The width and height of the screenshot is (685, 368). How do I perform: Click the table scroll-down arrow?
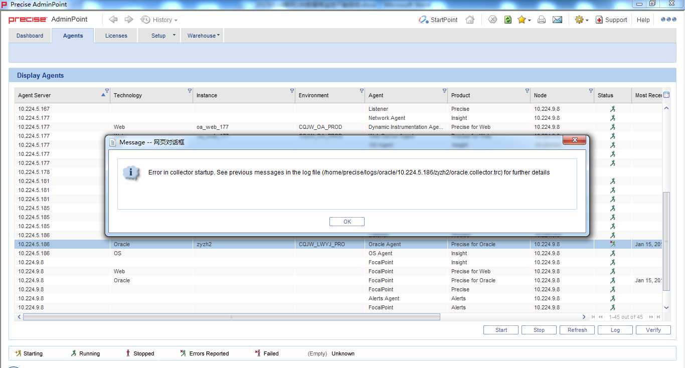click(x=666, y=307)
